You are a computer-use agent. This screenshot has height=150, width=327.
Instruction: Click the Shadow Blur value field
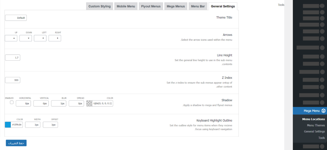click(x=59, y=104)
